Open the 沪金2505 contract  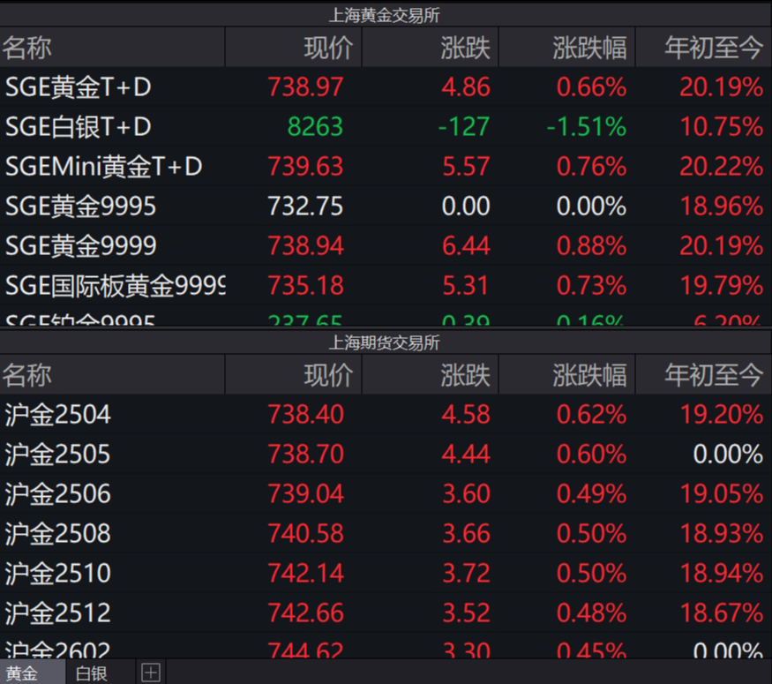point(58,454)
